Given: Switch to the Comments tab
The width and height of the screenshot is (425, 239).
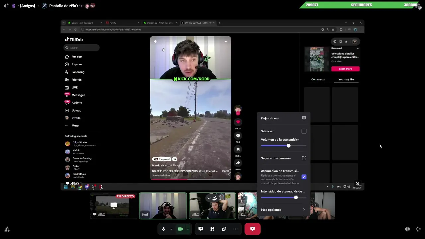Looking at the screenshot, I should click(318, 79).
